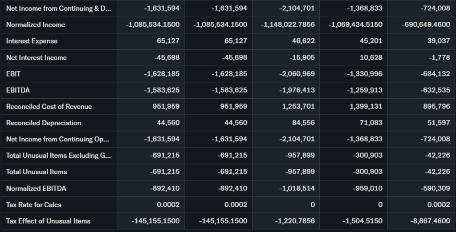
Task: Click the Net Interest Income value 10,628
Action: (x=371, y=58)
